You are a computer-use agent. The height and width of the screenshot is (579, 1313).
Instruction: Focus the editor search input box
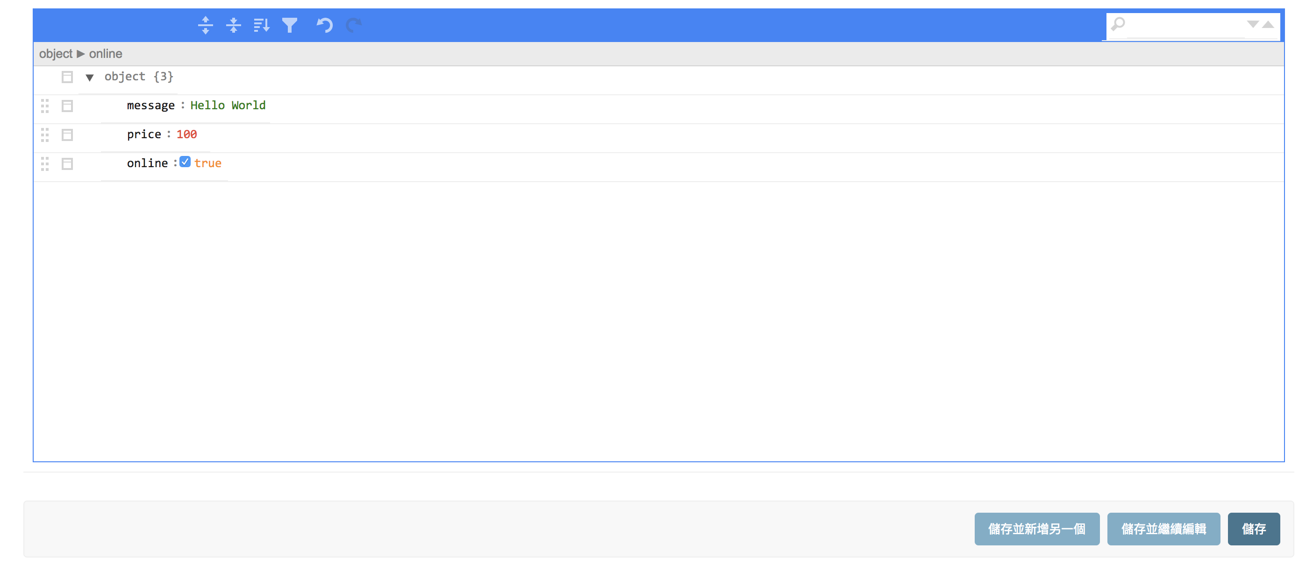[x=1185, y=24]
